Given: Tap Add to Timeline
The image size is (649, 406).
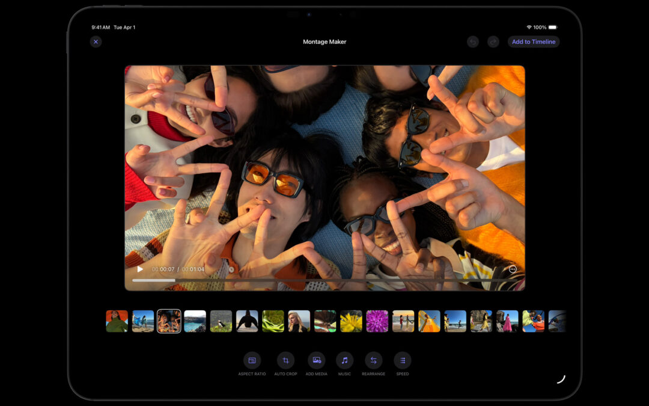Looking at the screenshot, I should click(x=533, y=42).
